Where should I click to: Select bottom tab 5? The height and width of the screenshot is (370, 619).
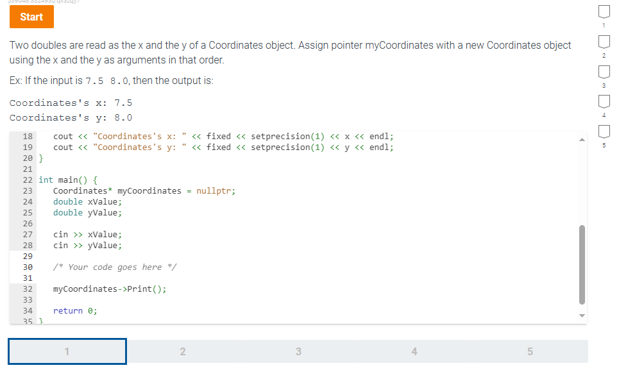click(530, 351)
